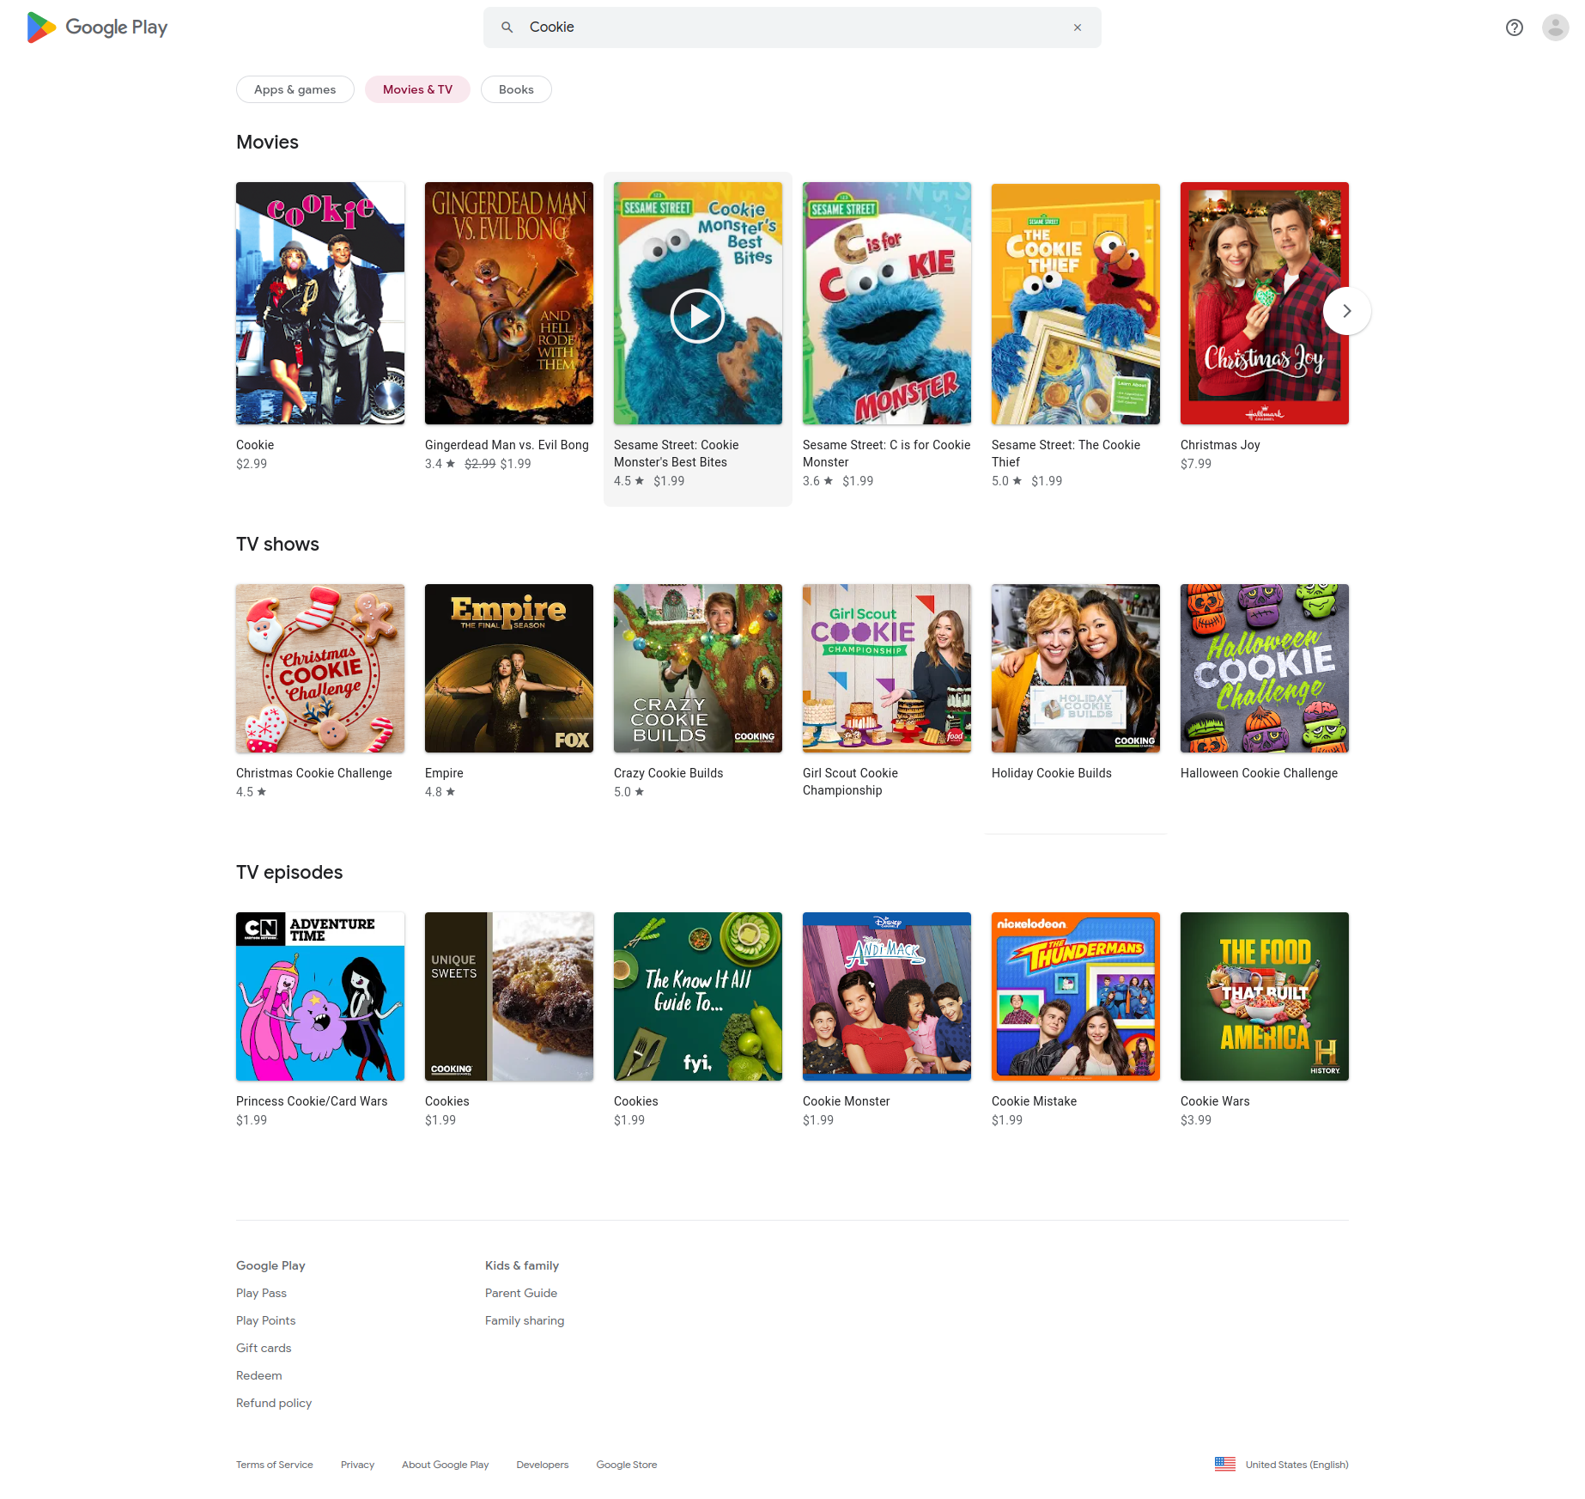Viewport: 1585px width, 1499px height.
Task: Click 'Cookie Mistake' episode title
Action: [1034, 1101]
